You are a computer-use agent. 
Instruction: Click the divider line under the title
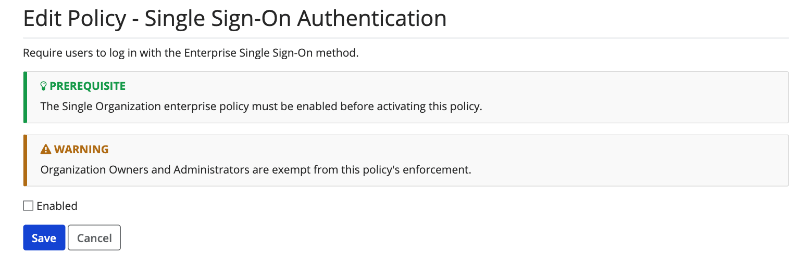(x=406, y=38)
